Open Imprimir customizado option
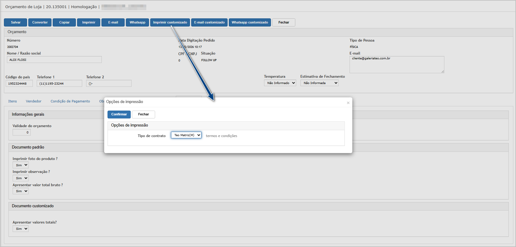Screen dimensions: 516x247 170,23
